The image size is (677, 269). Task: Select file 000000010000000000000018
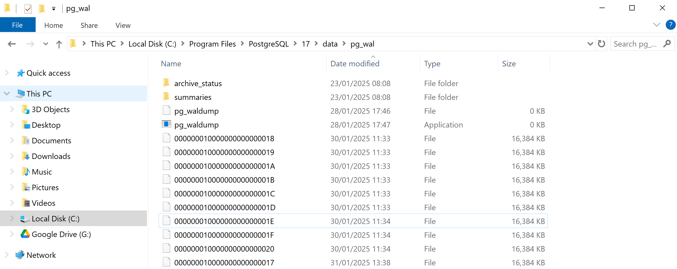pyautogui.click(x=224, y=138)
